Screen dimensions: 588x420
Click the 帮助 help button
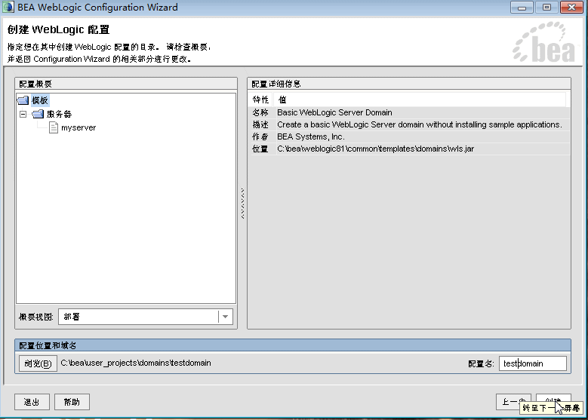click(72, 402)
